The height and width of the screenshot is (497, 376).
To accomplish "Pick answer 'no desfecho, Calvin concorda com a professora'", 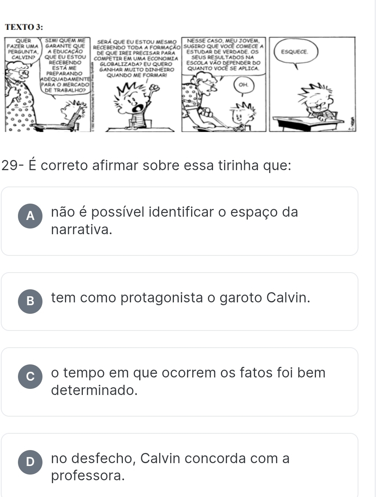I will (x=171, y=467).
